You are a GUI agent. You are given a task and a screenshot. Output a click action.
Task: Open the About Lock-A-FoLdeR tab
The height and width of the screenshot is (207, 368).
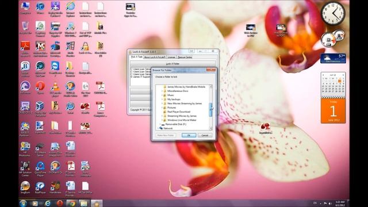coord(155,57)
